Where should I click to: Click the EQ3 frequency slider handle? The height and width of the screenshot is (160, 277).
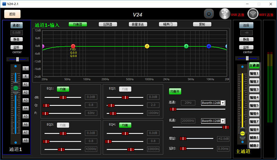pyautogui.click(x=61, y=149)
